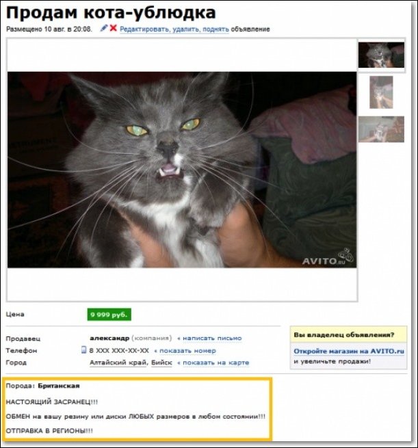The image size is (418, 448).
Task: Select the third thumbnail image
Action: [381, 129]
